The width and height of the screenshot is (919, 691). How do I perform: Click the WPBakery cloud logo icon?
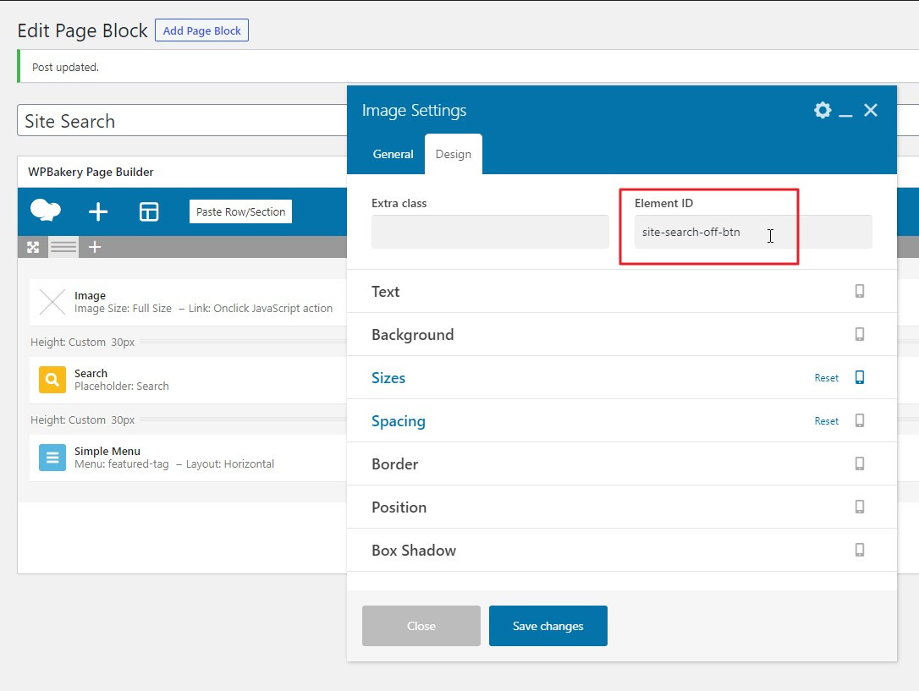click(45, 211)
